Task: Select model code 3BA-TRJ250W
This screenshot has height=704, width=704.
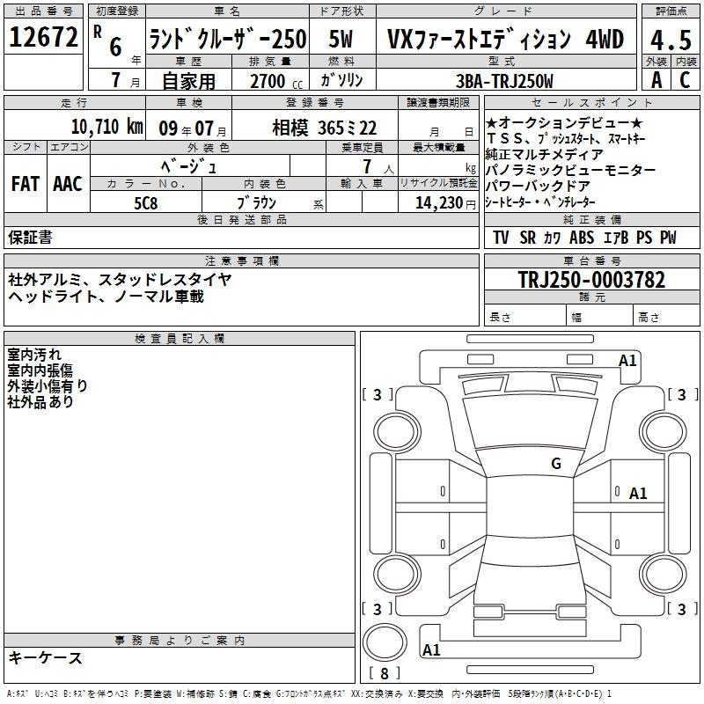Action: tap(503, 81)
